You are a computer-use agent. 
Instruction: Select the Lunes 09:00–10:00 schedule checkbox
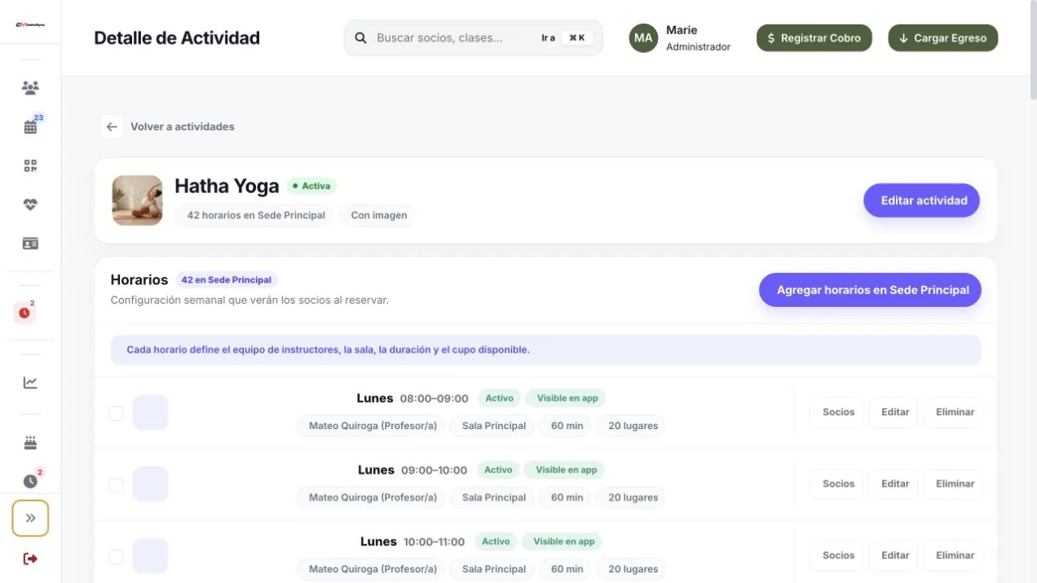click(x=116, y=485)
